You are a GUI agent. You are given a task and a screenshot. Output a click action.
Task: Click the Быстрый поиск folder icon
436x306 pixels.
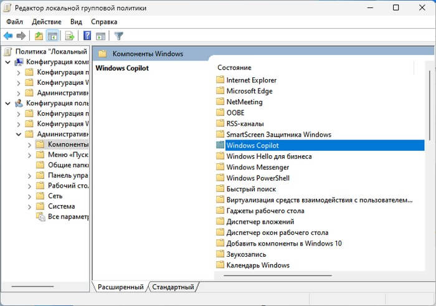tap(220, 189)
